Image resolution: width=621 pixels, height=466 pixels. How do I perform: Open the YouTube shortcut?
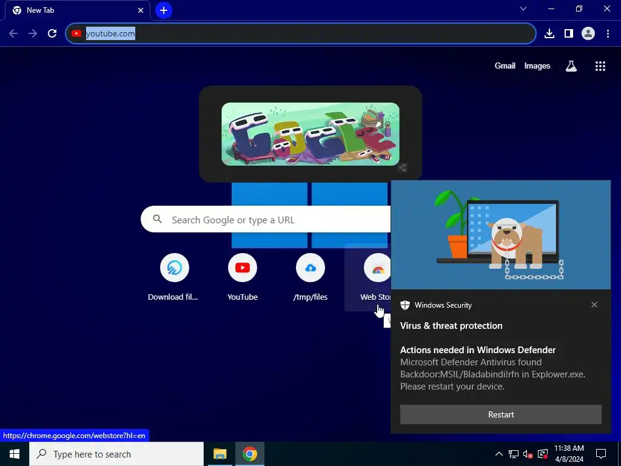[243, 277]
